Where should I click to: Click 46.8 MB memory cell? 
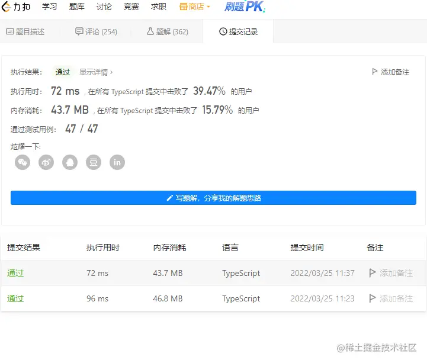[168, 298]
